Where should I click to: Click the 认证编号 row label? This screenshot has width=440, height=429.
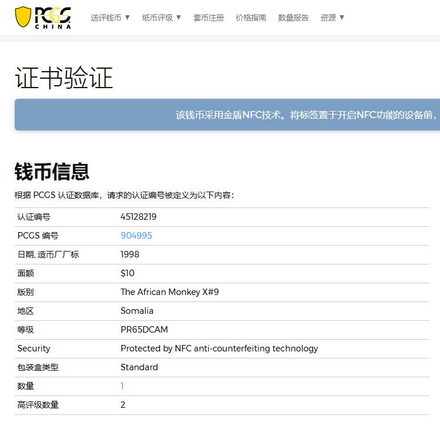(x=34, y=217)
